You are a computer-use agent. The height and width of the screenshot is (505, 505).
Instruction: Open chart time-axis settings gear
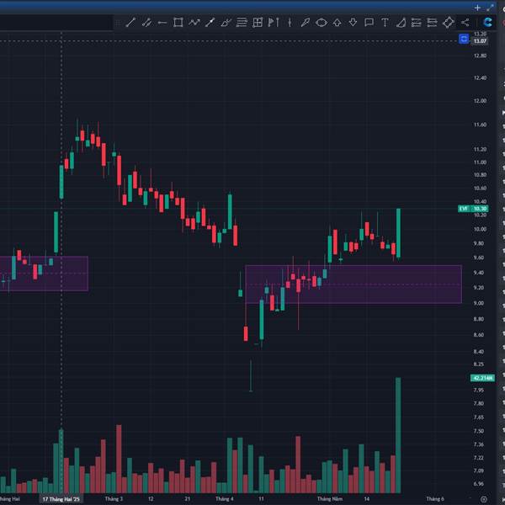click(x=483, y=499)
